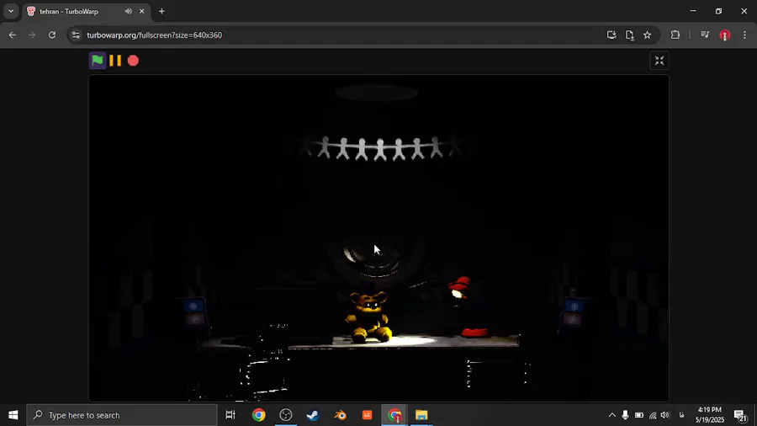This screenshot has height=426, width=757.
Task: Switch to OBS Studio on taskbar
Action: pyautogui.click(x=286, y=415)
